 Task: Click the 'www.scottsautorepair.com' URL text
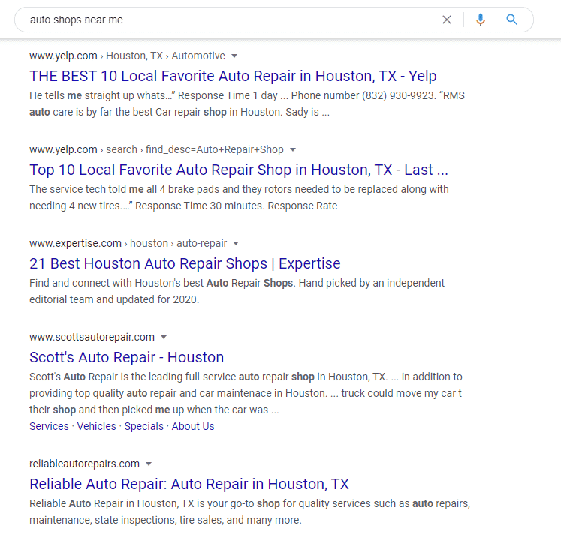(92, 337)
